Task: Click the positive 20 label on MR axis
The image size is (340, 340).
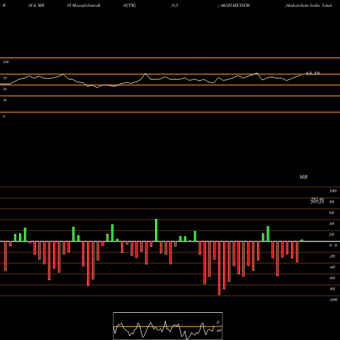Action: pyautogui.click(x=331, y=235)
